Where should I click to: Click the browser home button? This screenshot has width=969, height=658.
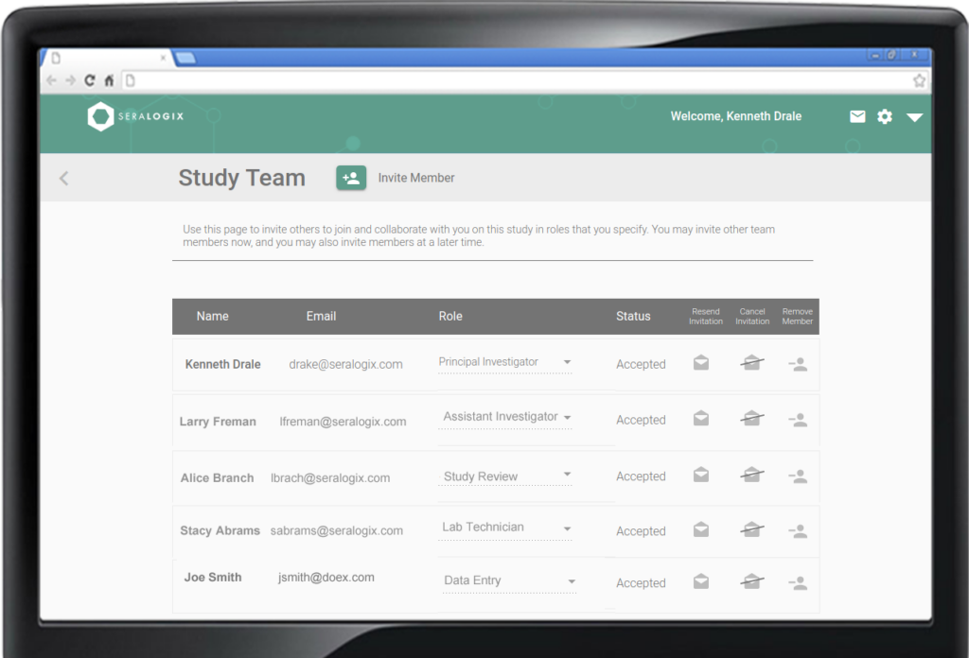pos(110,80)
